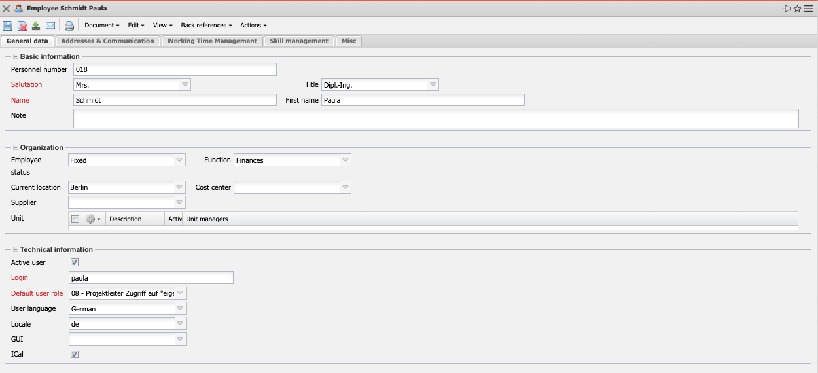Viewport: 818px width, 373px height.
Task: Open the hamburger menu icon at top right
Action: point(808,9)
